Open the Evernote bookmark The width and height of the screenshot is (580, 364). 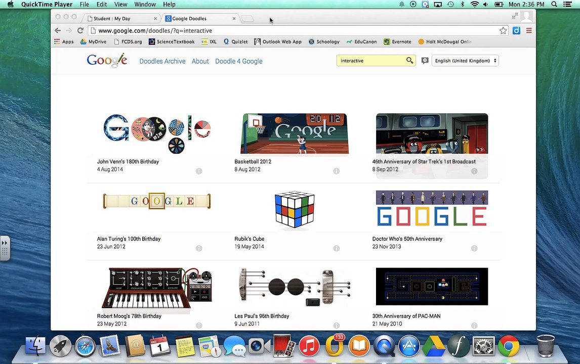(x=398, y=42)
